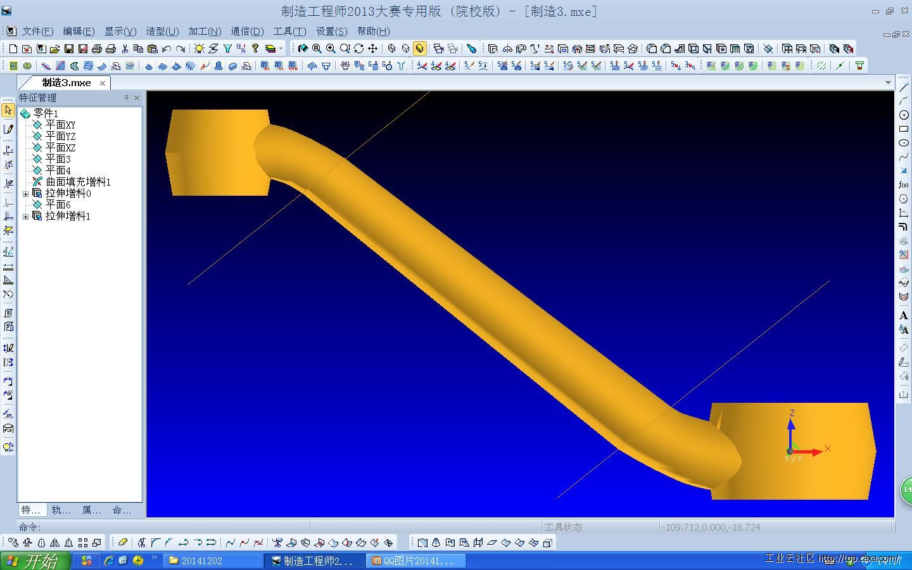The image size is (912, 570).
Task: Click the Print icon
Action: point(97,48)
